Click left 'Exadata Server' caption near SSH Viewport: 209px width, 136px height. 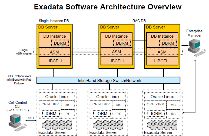click(52, 133)
